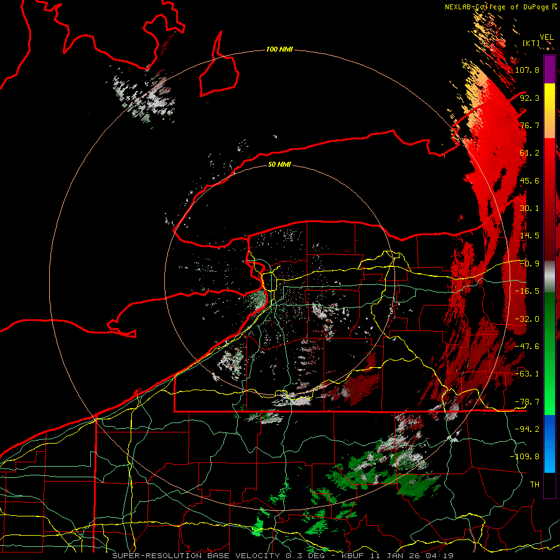Click the VEL legend title
The height and width of the screenshot is (560, 560).
[x=546, y=37]
